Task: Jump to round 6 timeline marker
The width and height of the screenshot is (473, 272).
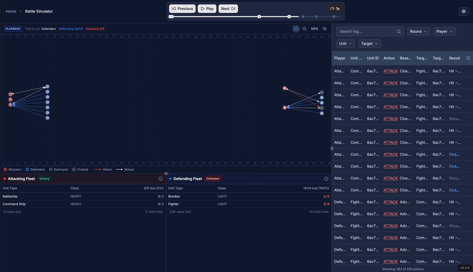Action: [334, 17]
